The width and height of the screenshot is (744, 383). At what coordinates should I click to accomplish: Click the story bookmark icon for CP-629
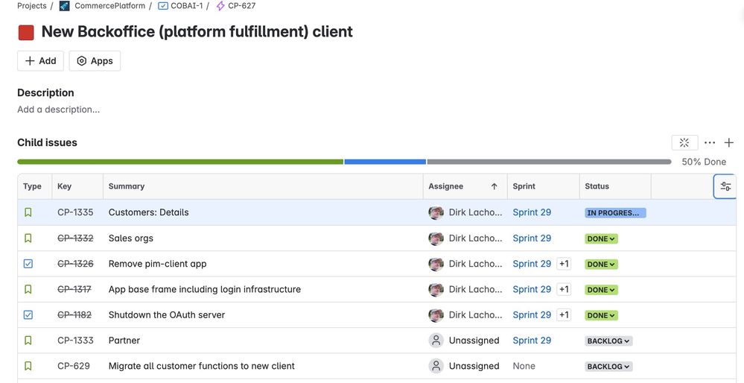pyautogui.click(x=28, y=366)
